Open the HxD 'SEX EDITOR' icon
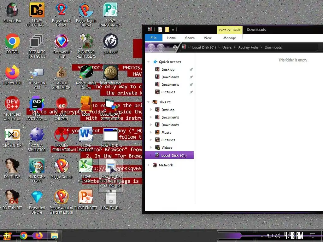This screenshot has width=323, height=242. pyautogui.click(x=12, y=137)
